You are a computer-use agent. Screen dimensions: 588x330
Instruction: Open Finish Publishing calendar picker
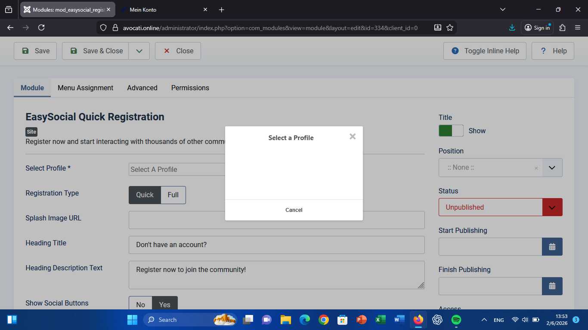click(552, 286)
